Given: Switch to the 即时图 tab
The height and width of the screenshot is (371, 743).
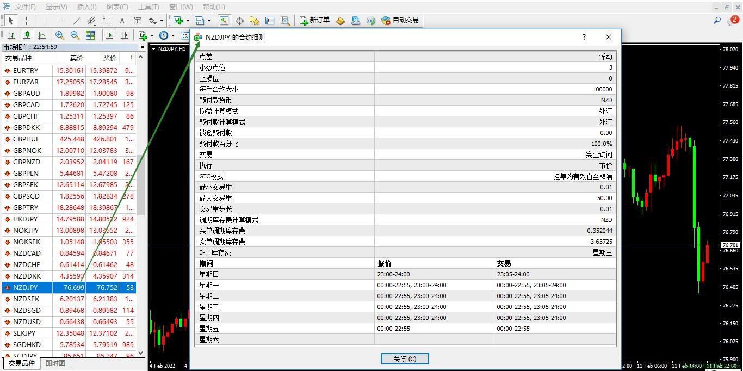Looking at the screenshot, I should 55,363.
